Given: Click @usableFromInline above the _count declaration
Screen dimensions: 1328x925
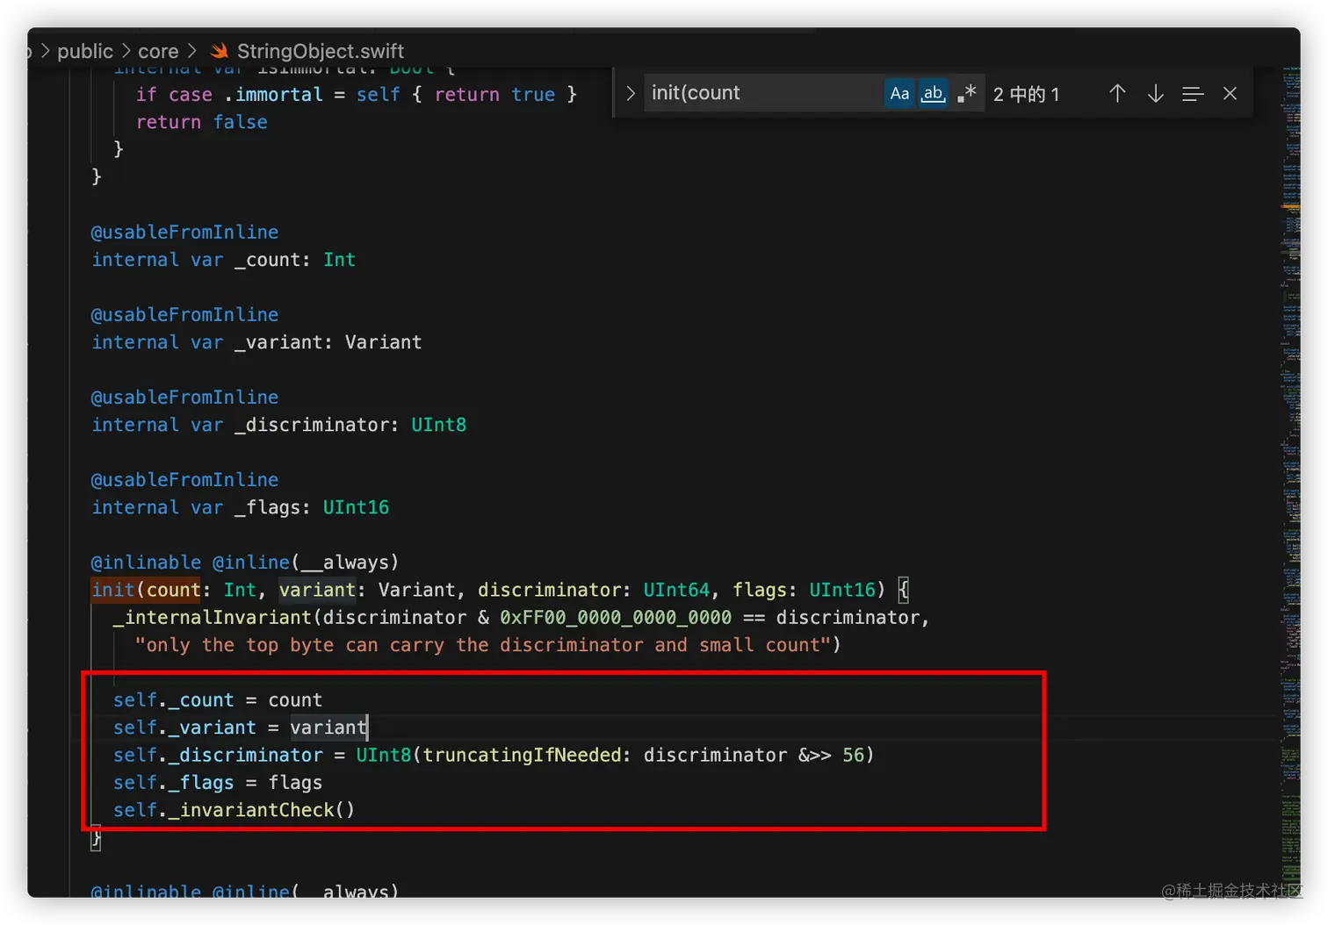Looking at the screenshot, I should tap(184, 233).
